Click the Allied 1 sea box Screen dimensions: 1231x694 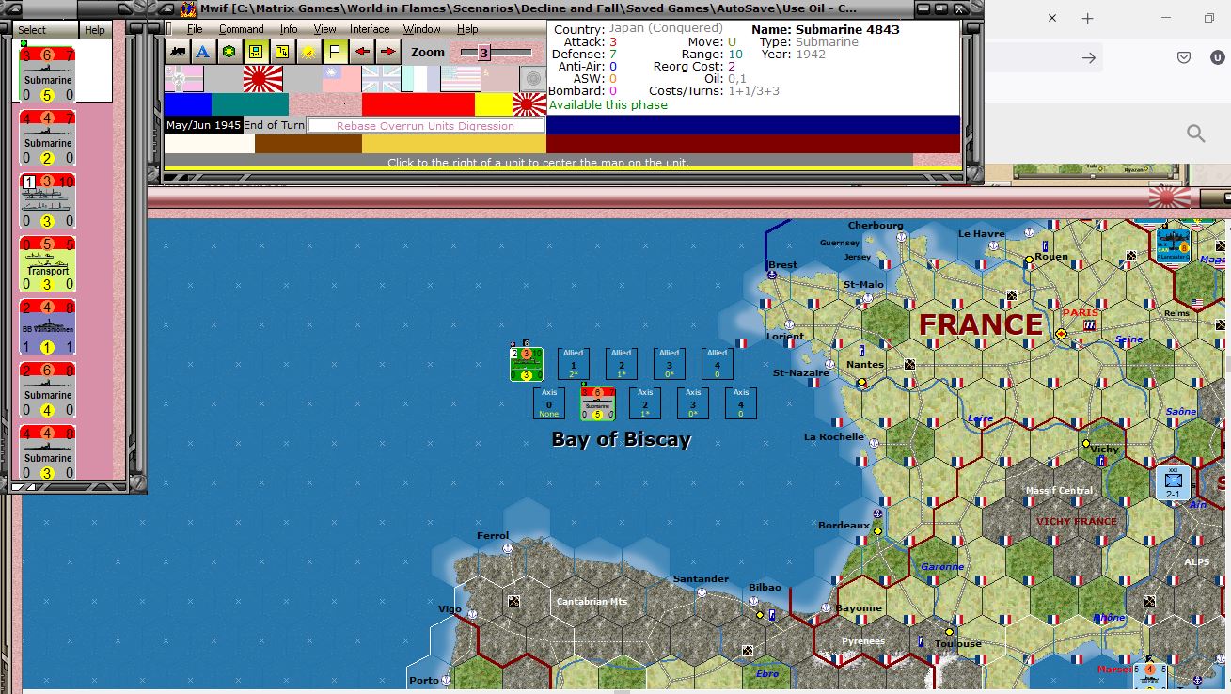574,364
